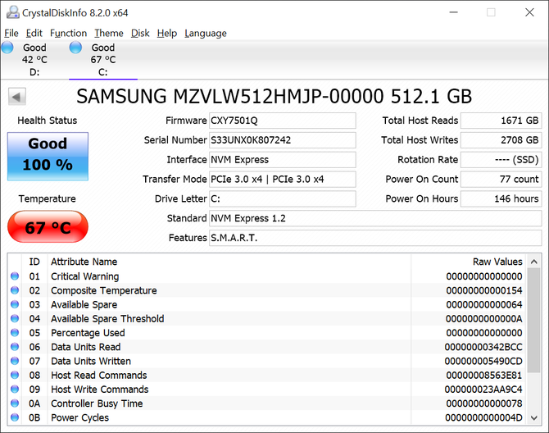Click the Drive Letter field C:
This screenshot has width=549, height=433.
[x=282, y=199]
